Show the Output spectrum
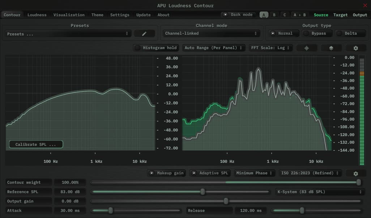371x218 pixels. (360, 15)
